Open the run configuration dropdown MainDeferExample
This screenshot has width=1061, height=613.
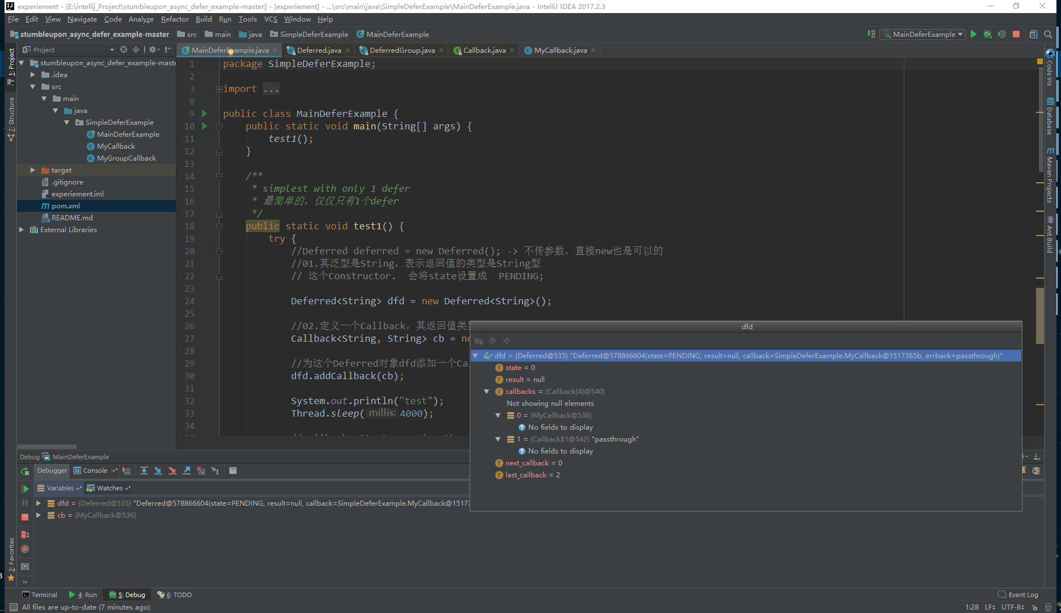tap(923, 35)
